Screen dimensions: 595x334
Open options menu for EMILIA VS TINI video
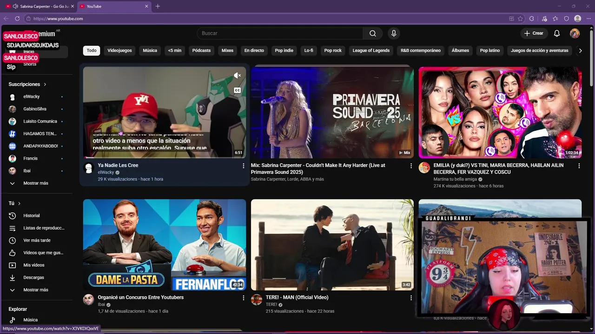coord(579,166)
